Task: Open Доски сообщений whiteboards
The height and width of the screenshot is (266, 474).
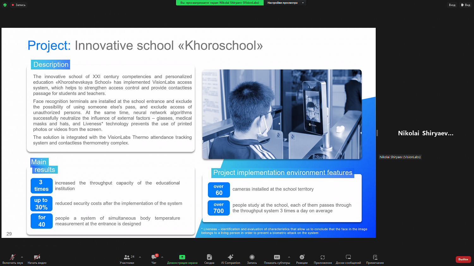Action: coord(348,259)
